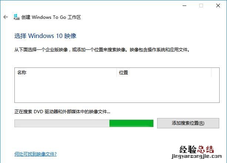Click the 创建 Windows To Go 工作区 title
The height and width of the screenshot is (163, 227).
point(51,17)
